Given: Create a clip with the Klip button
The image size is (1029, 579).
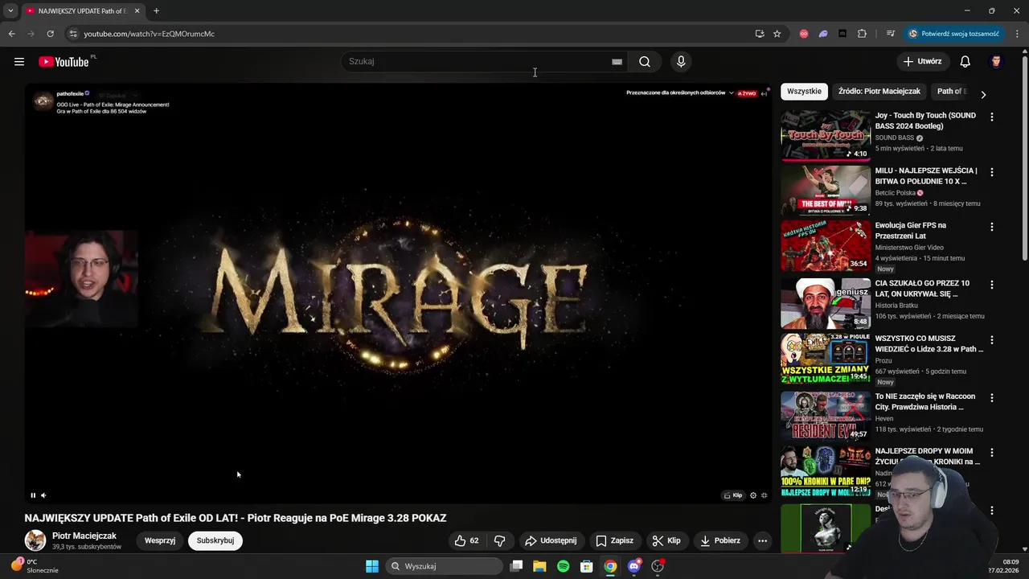Looking at the screenshot, I should coord(666,540).
